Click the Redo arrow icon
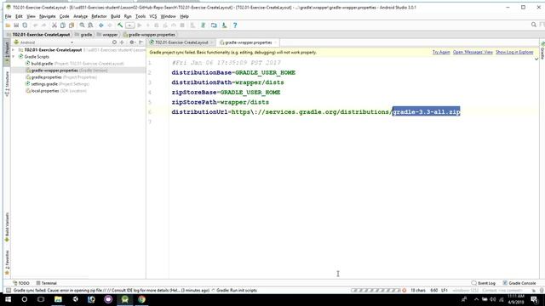The height and width of the screenshot is (306, 545). 43,25
